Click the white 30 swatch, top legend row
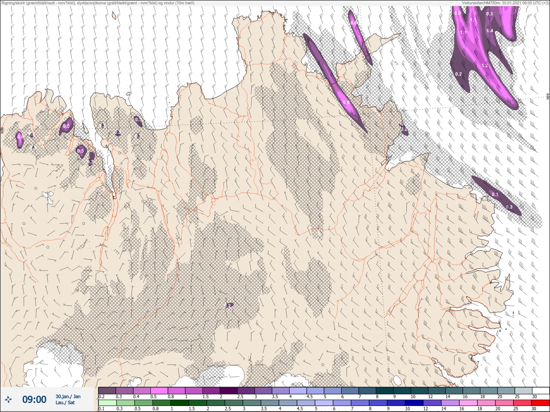Viewport: 550px width, 412px height. pyautogui.click(x=541, y=390)
